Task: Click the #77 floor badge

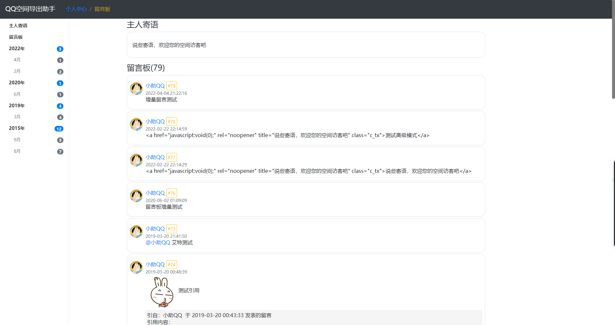Action: coord(171,157)
